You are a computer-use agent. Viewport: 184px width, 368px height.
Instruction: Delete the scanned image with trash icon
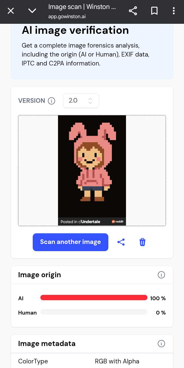[x=142, y=242]
